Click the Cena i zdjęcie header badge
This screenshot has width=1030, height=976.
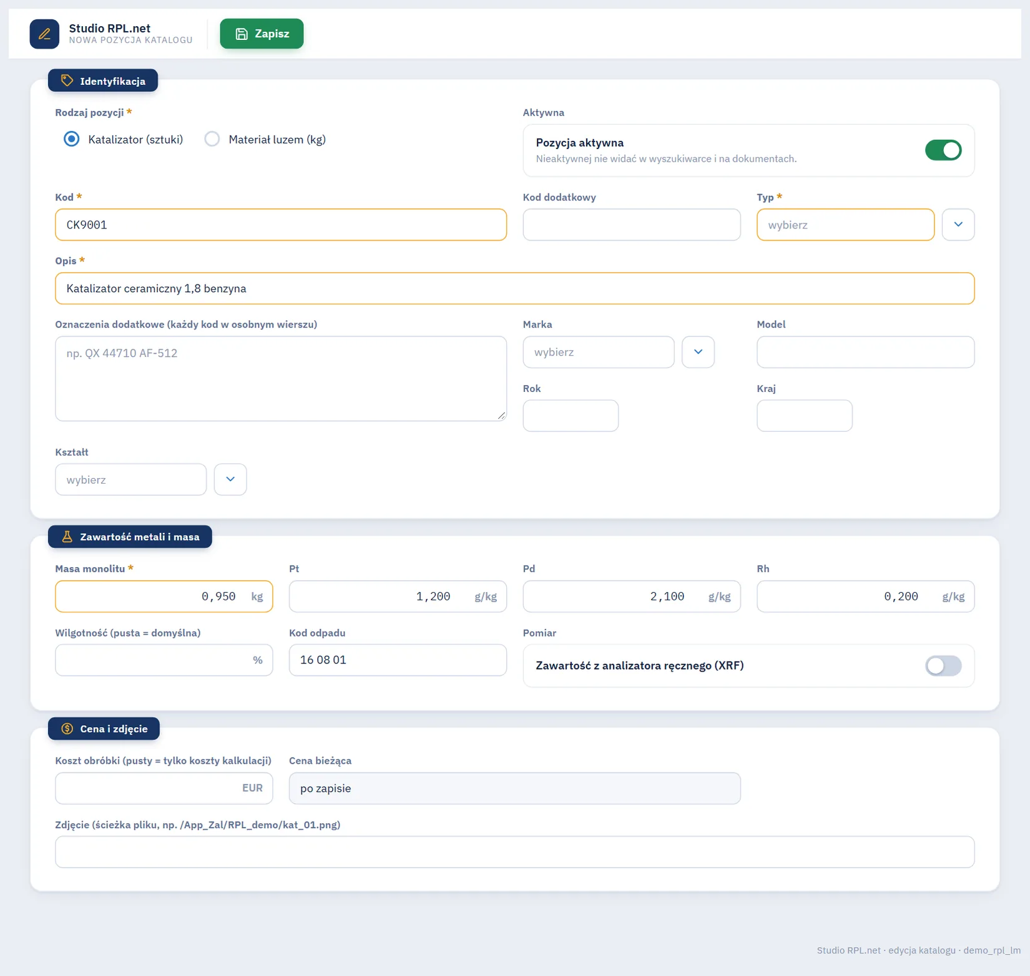(x=104, y=729)
